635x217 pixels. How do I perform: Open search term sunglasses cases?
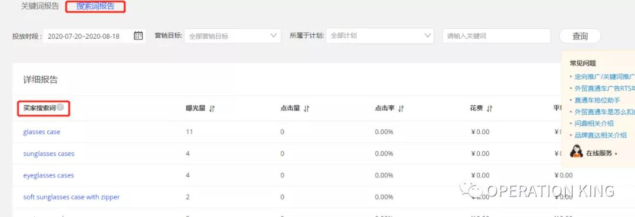tap(49, 154)
